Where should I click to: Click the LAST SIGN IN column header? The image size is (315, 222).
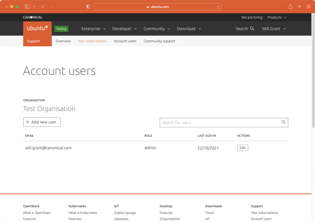206,135
